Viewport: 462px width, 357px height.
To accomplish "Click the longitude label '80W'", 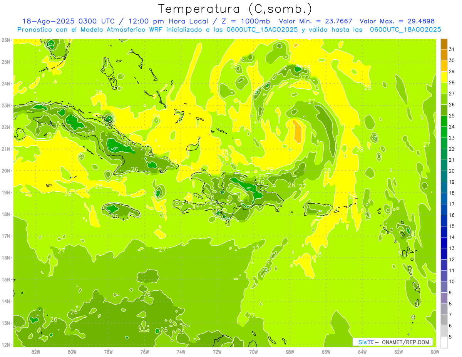I will [x=72, y=352].
